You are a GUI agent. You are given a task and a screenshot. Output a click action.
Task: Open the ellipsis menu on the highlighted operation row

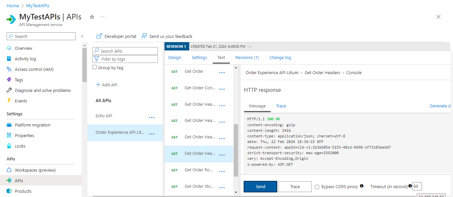point(222,155)
